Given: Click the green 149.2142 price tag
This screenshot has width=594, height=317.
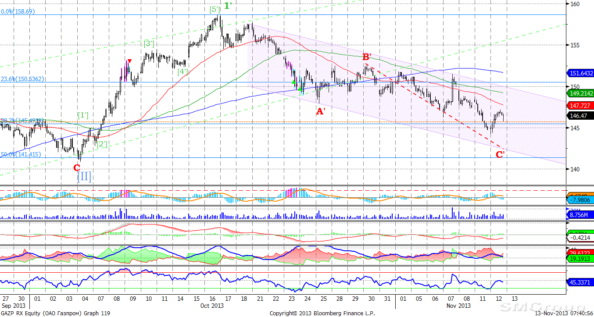Looking at the screenshot, I should point(580,93).
